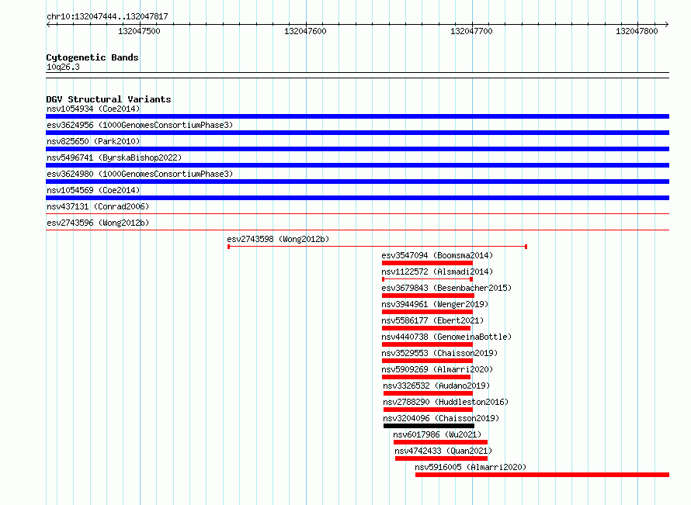
Task: Click the Cytogenetic Bands track title
Action: pos(92,57)
